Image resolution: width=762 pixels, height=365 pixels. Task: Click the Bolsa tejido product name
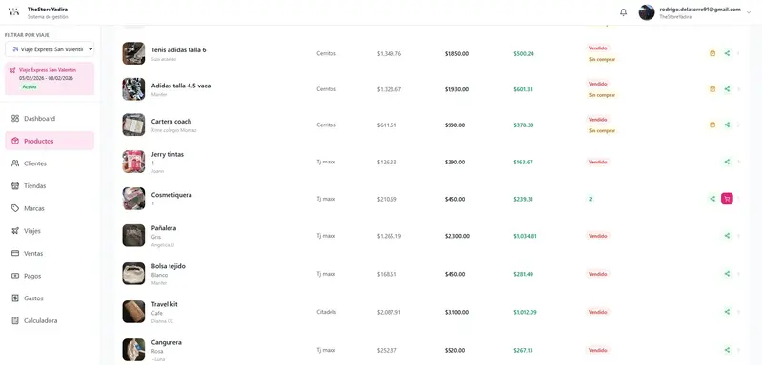click(x=169, y=266)
